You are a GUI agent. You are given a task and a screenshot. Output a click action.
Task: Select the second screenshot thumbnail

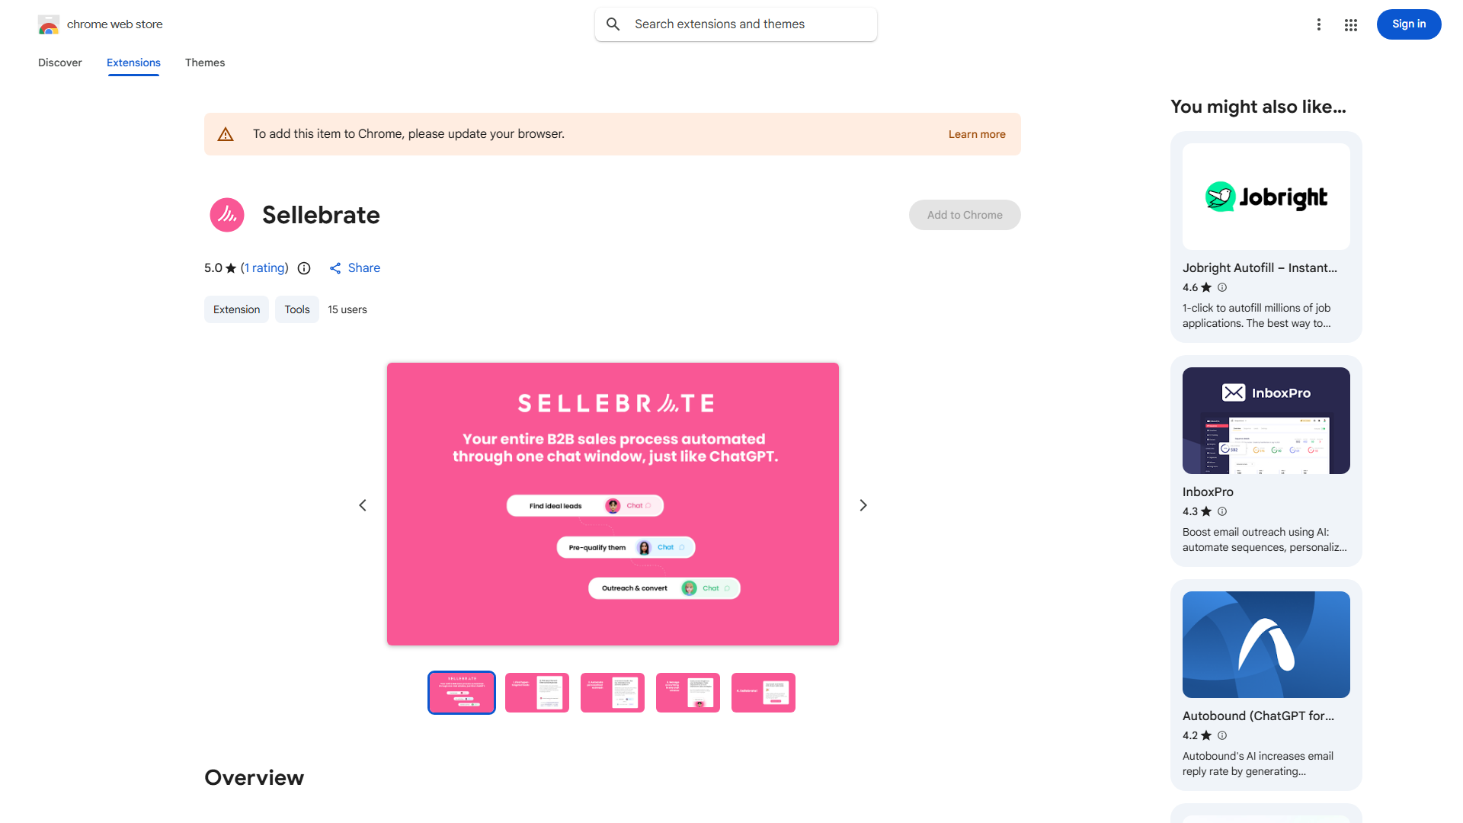[x=537, y=693]
